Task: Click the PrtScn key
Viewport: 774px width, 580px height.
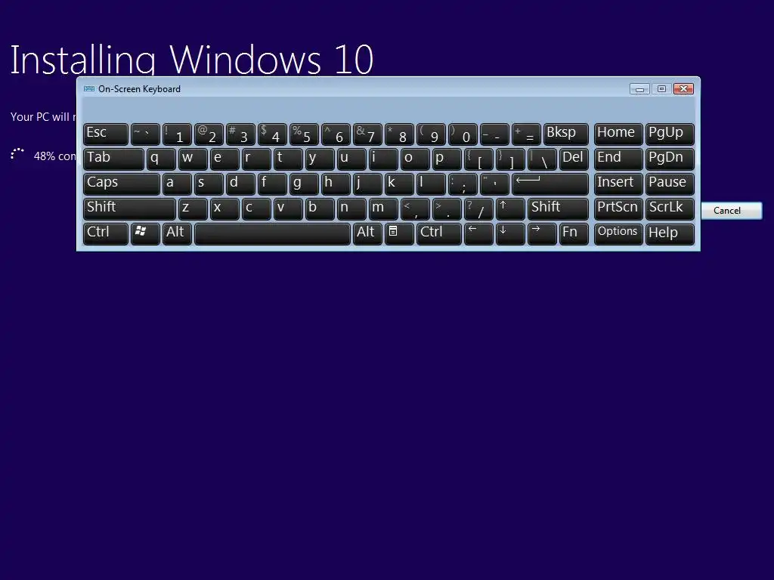Action: 618,208
